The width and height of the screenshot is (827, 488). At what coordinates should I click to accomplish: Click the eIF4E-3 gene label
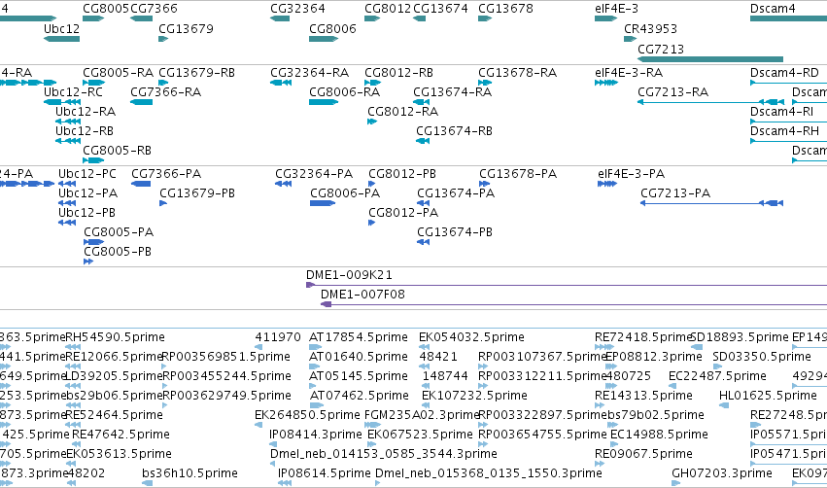point(616,9)
